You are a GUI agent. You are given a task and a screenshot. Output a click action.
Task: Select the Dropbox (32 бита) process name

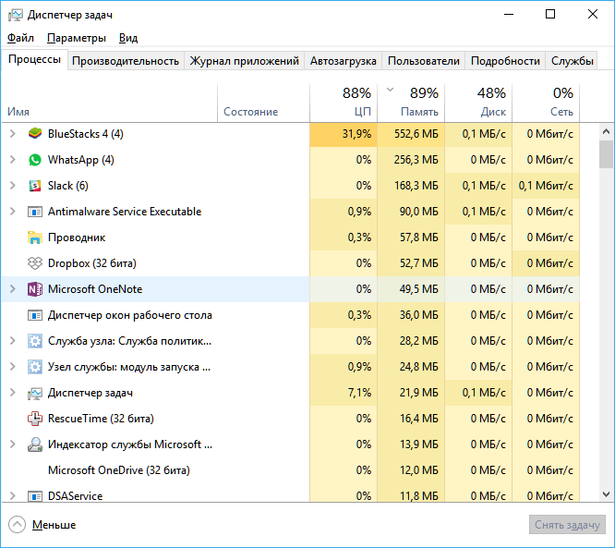tap(92, 263)
